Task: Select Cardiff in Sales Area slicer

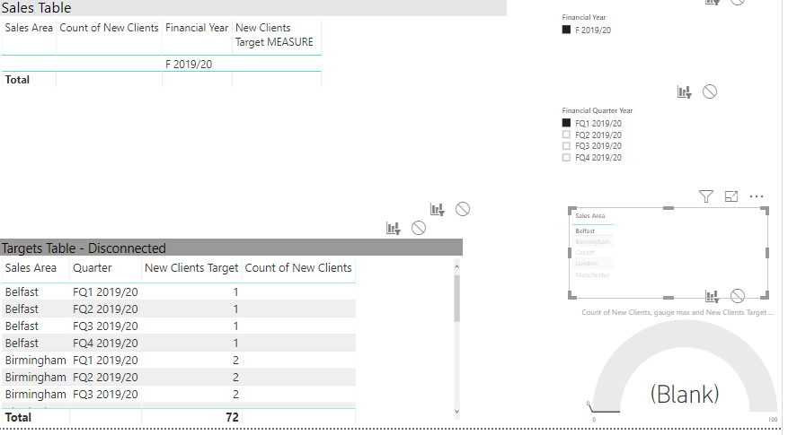Action: point(585,252)
